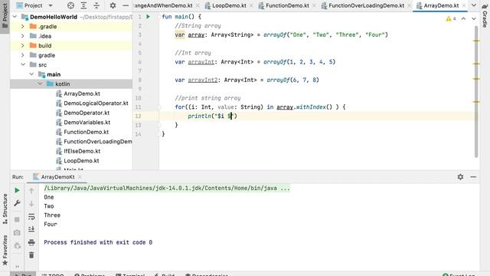The height and width of the screenshot is (276, 490).
Task: Expand the gradle folder
Action: coord(23,55)
